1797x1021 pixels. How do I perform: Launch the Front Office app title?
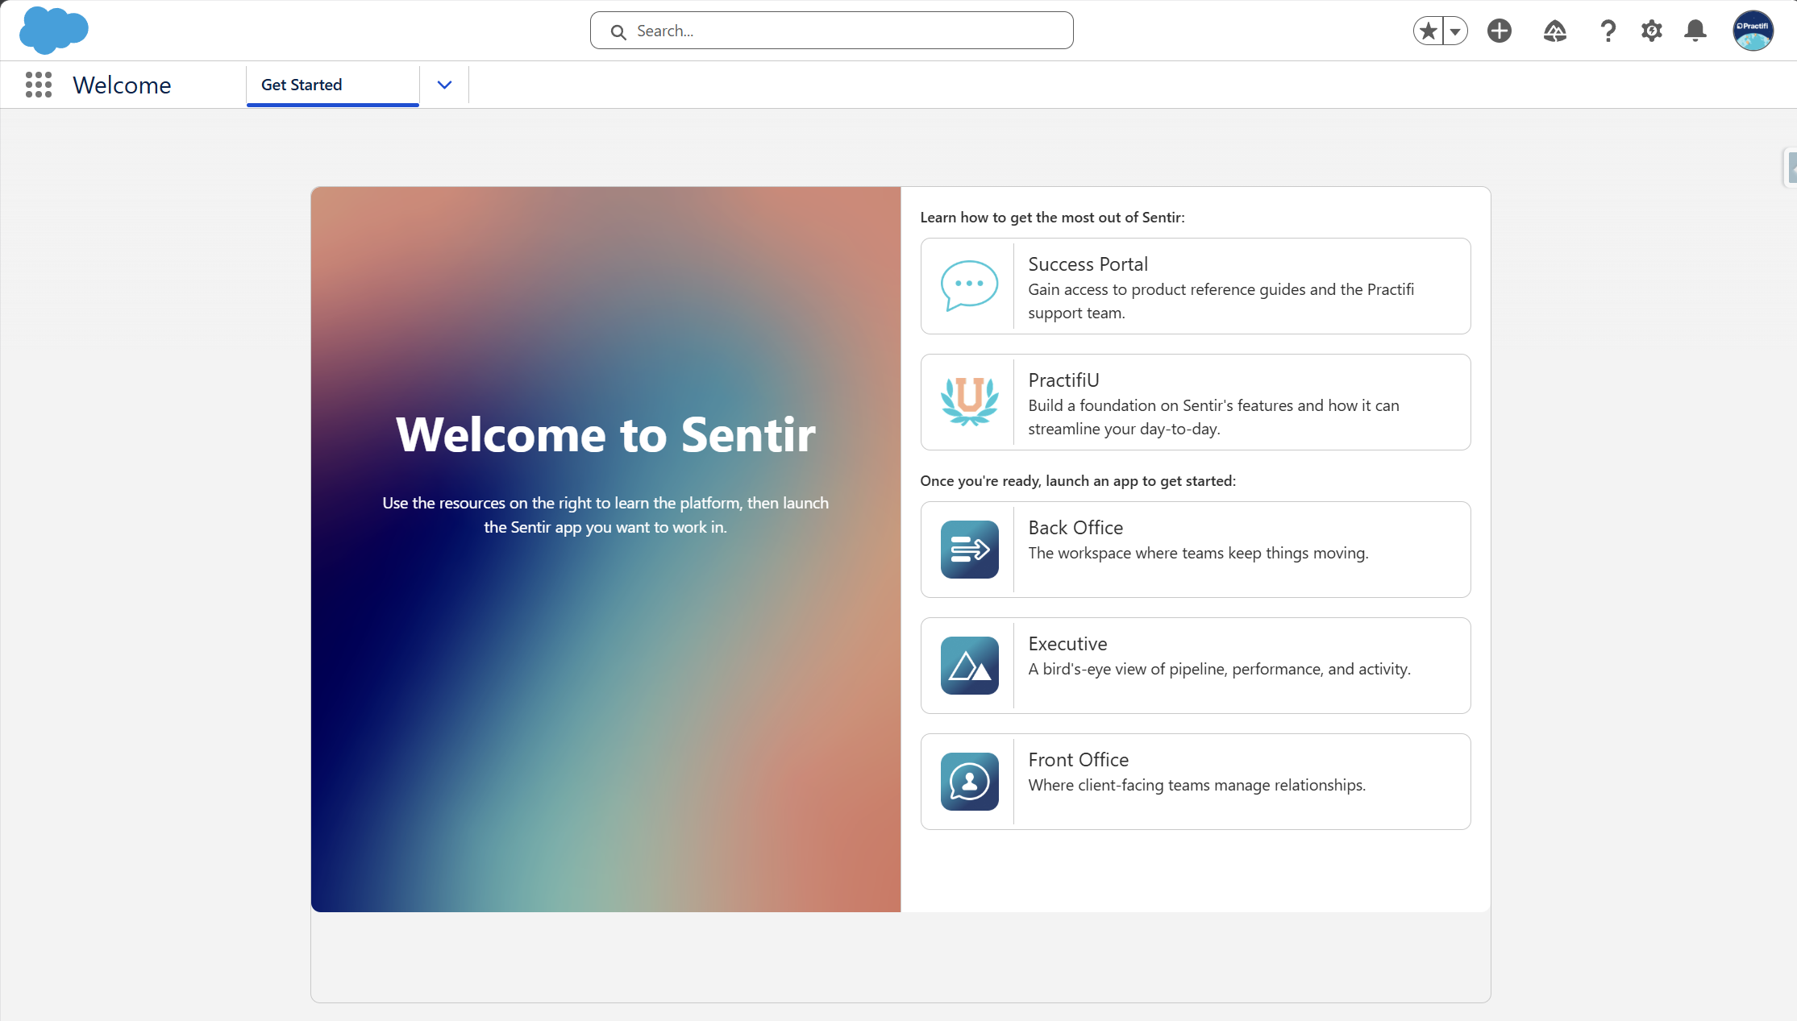coord(1078,760)
